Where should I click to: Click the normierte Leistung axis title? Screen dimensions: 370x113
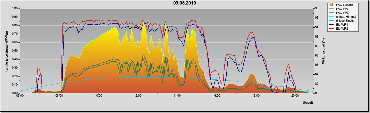click(7, 51)
